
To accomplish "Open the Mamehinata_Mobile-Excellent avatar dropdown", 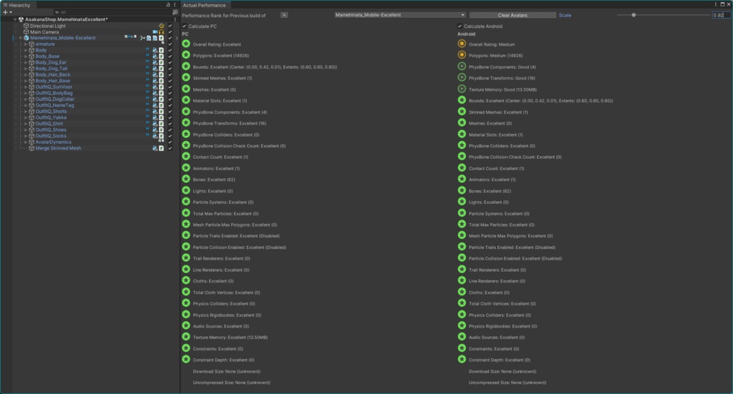I will pos(399,14).
